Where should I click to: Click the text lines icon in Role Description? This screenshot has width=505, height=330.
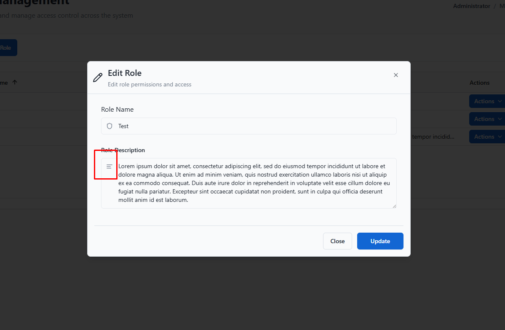110,166
